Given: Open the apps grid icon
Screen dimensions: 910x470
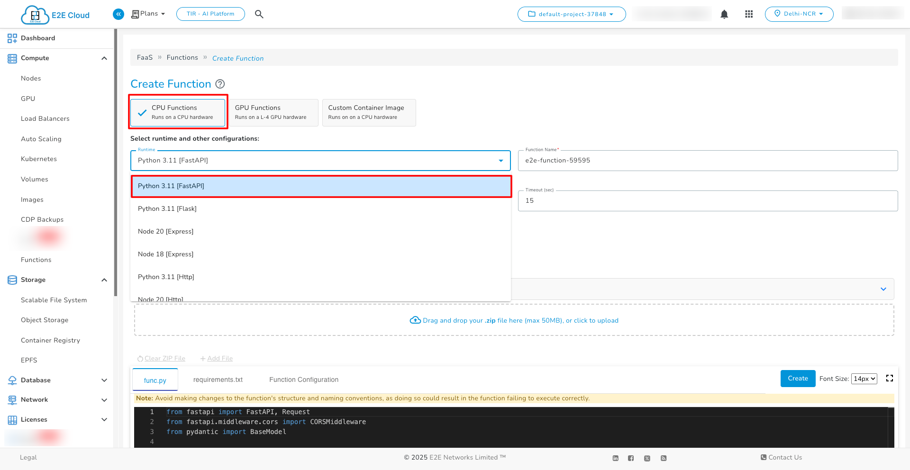Looking at the screenshot, I should point(749,14).
